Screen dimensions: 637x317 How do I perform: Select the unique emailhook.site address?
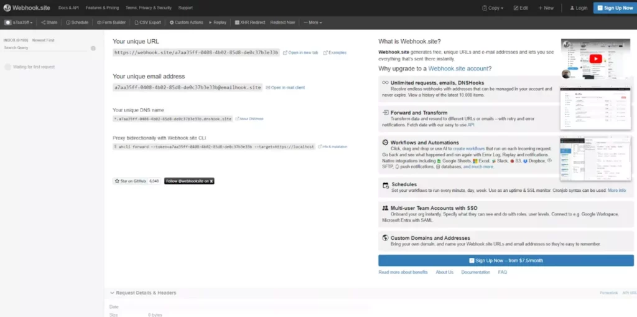(188, 87)
